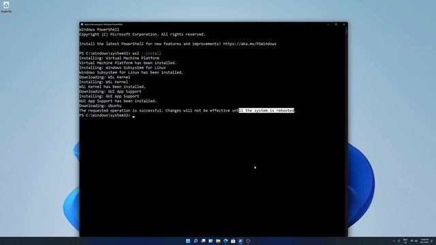Click 'Installing: Windows Subsystem for Linux' line
Screen dimensions: 436x245
[123, 67]
